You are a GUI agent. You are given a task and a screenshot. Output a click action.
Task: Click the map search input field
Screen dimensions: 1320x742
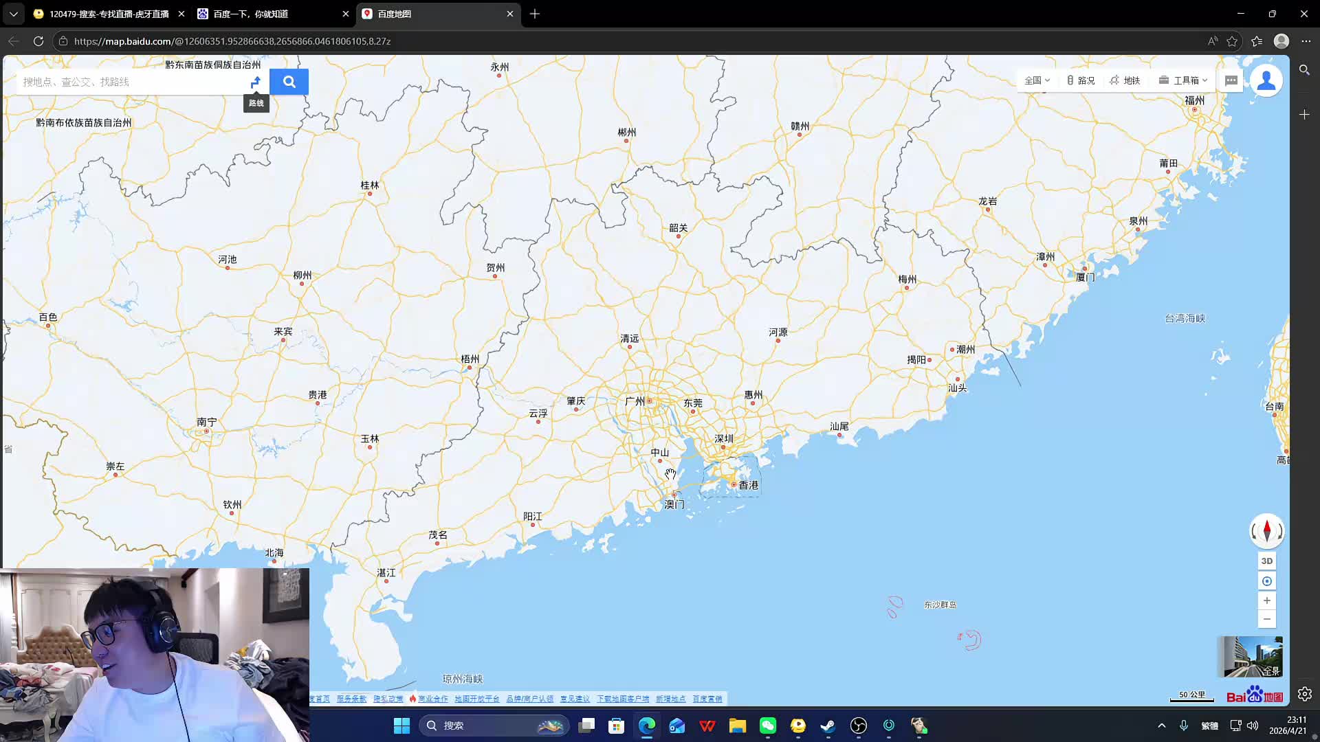coord(131,82)
